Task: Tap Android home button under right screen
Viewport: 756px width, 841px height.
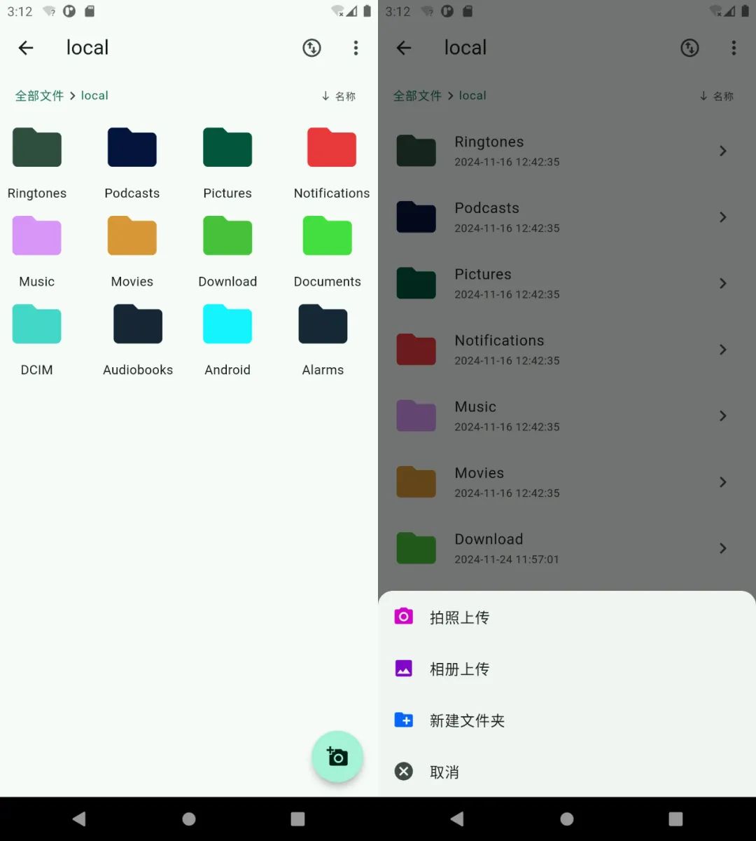Action: point(567,819)
